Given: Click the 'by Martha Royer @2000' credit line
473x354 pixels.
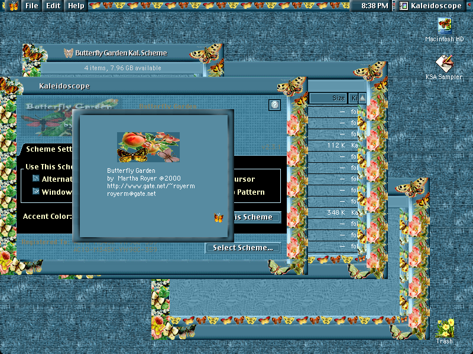Looking at the screenshot, I should 144,179.
